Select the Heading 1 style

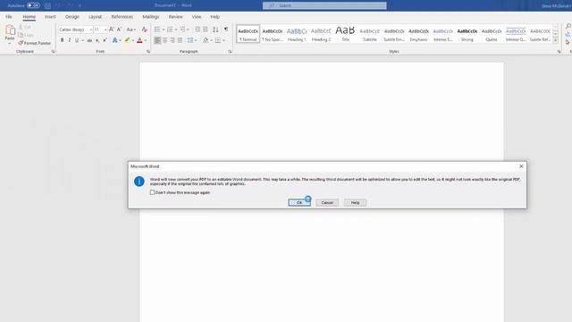pos(297,34)
